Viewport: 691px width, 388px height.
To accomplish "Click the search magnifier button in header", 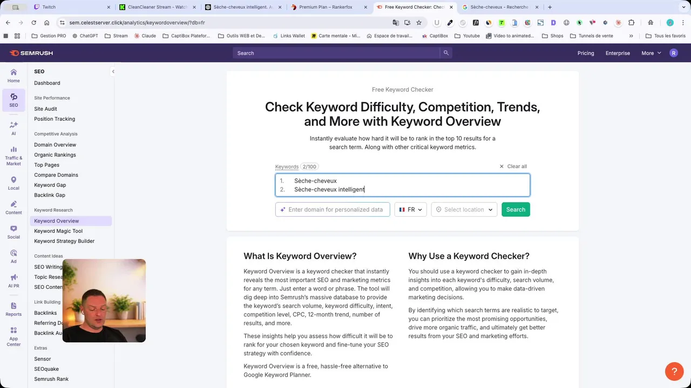I will (446, 53).
